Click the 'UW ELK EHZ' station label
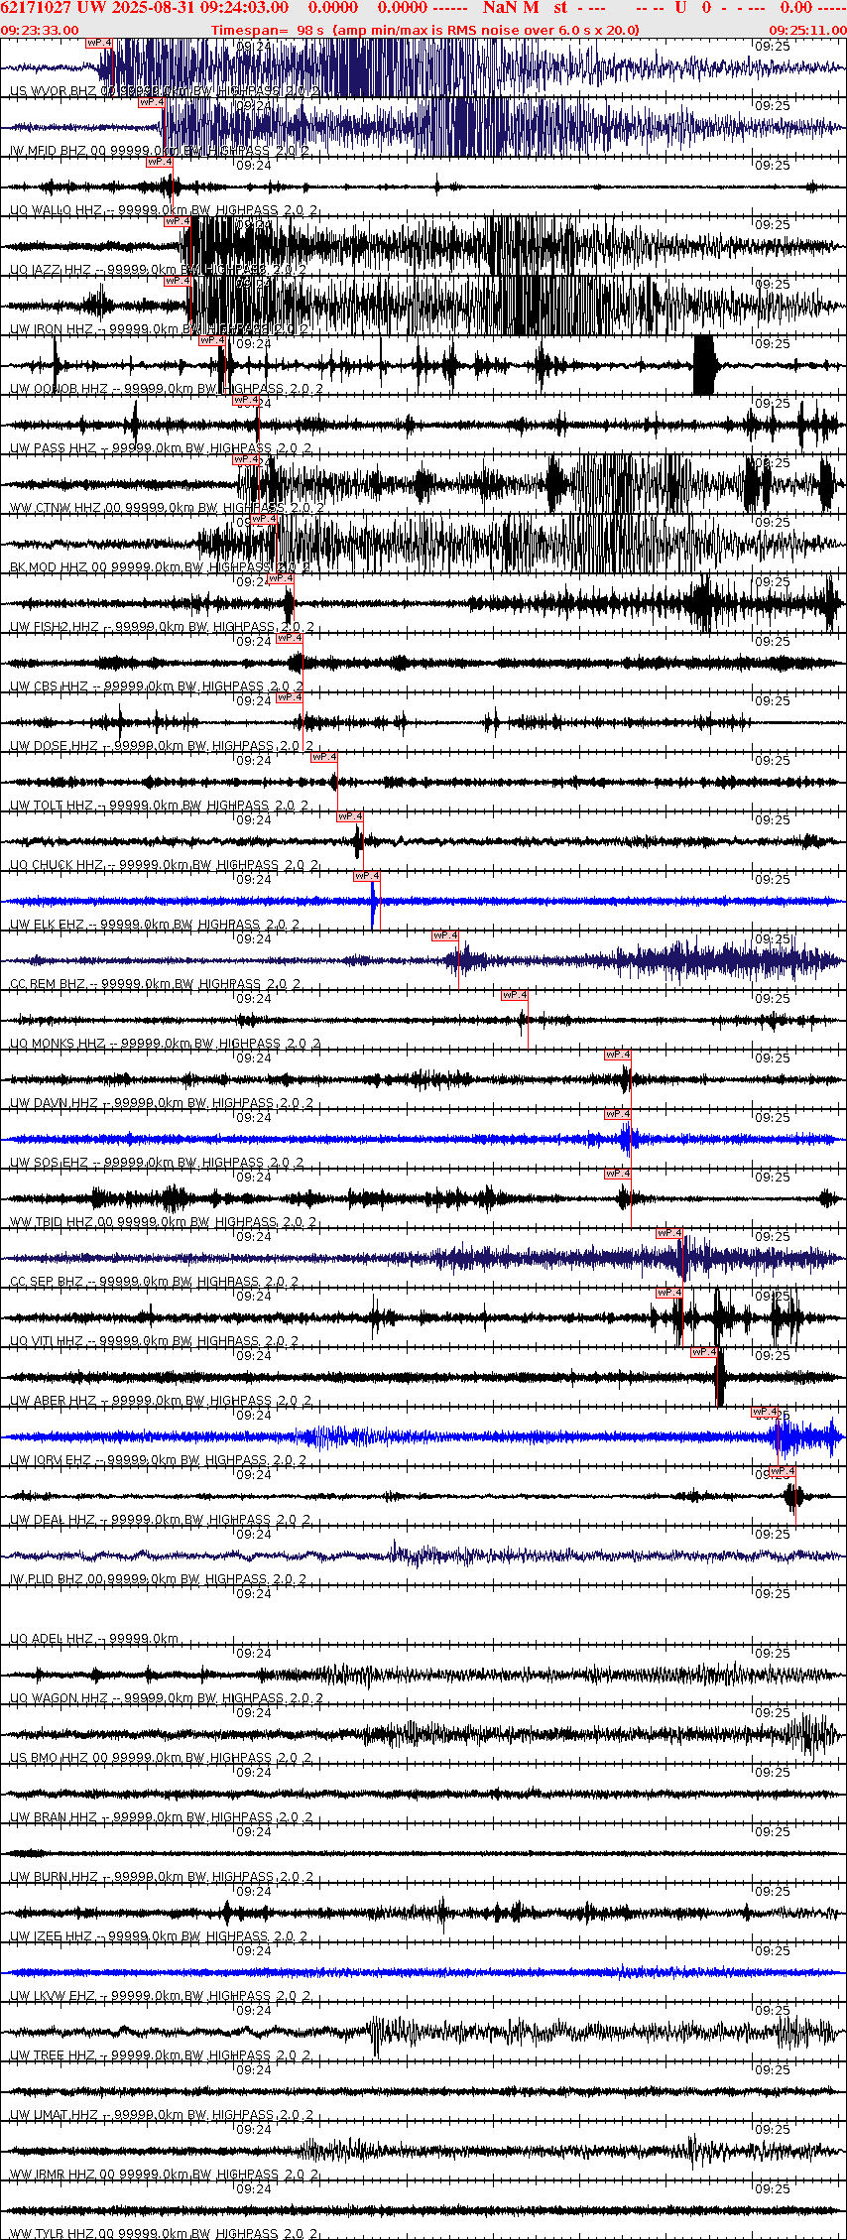The width and height of the screenshot is (847, 2240). 47,925
